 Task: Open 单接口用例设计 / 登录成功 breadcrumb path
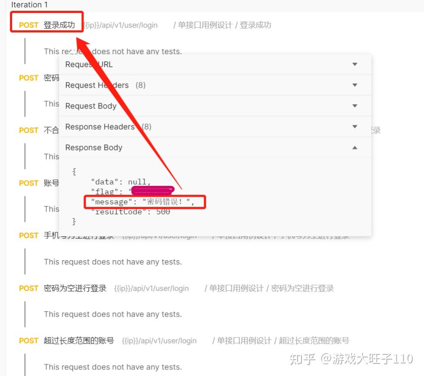(222, 25)
